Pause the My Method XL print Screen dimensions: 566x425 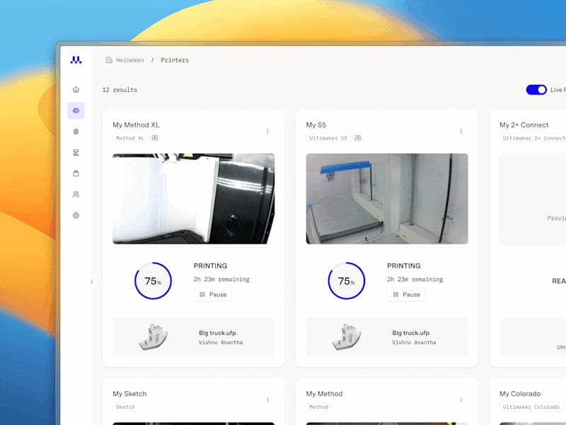(213, 295)
